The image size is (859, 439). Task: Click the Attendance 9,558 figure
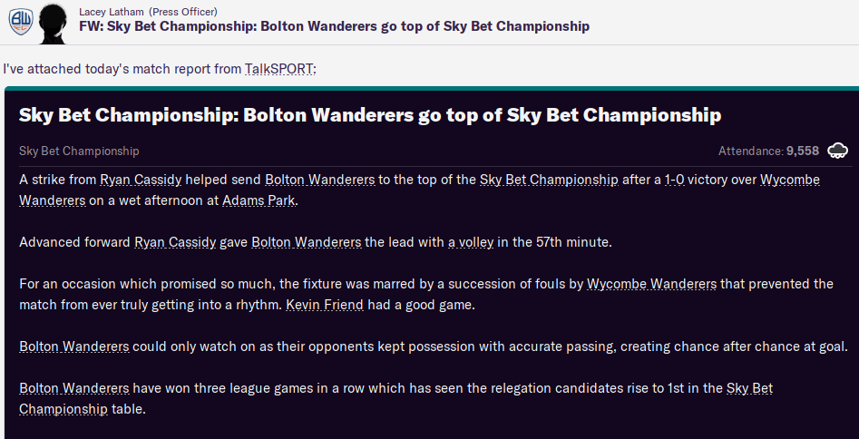pos(802,151)
